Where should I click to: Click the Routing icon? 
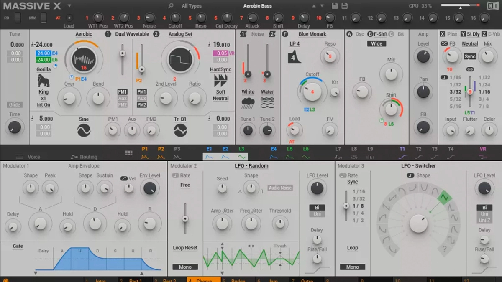(74, 157)
